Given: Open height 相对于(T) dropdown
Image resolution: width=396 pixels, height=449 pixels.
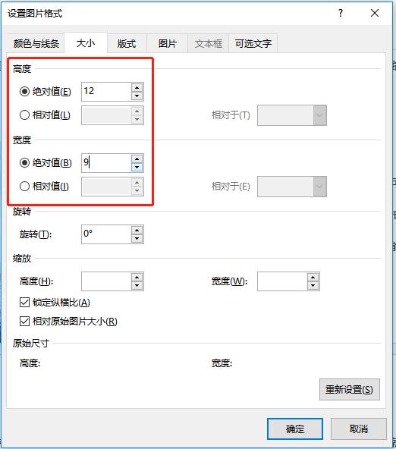Looking at the screenshot, I should 292,115.
